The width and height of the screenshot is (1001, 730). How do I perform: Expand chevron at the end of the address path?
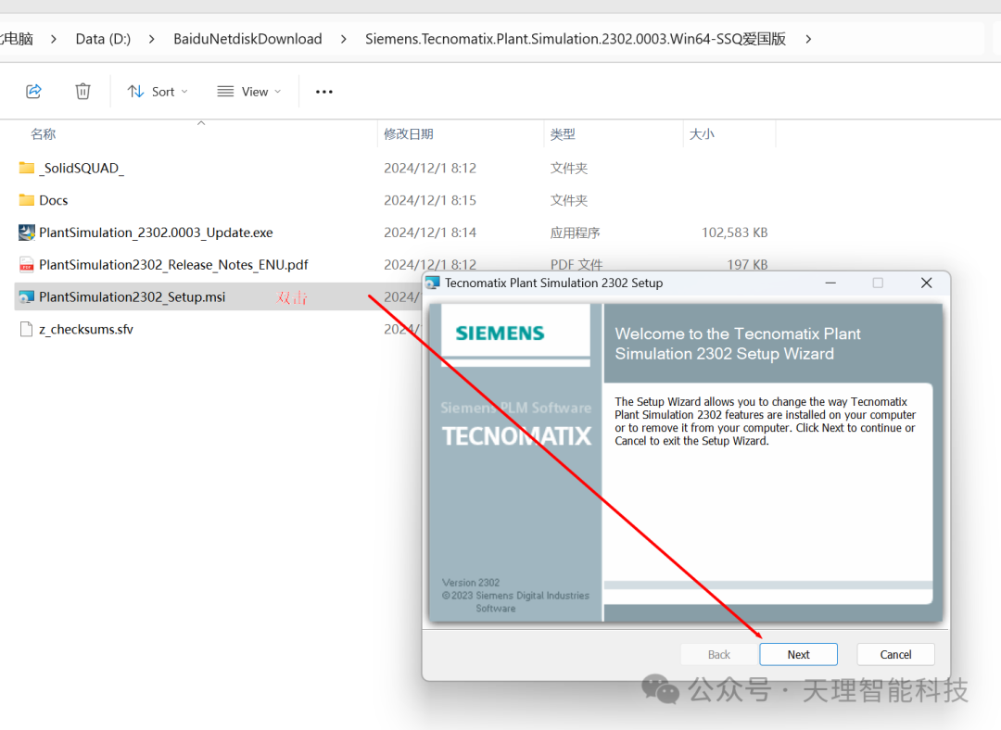click(808, 39)
